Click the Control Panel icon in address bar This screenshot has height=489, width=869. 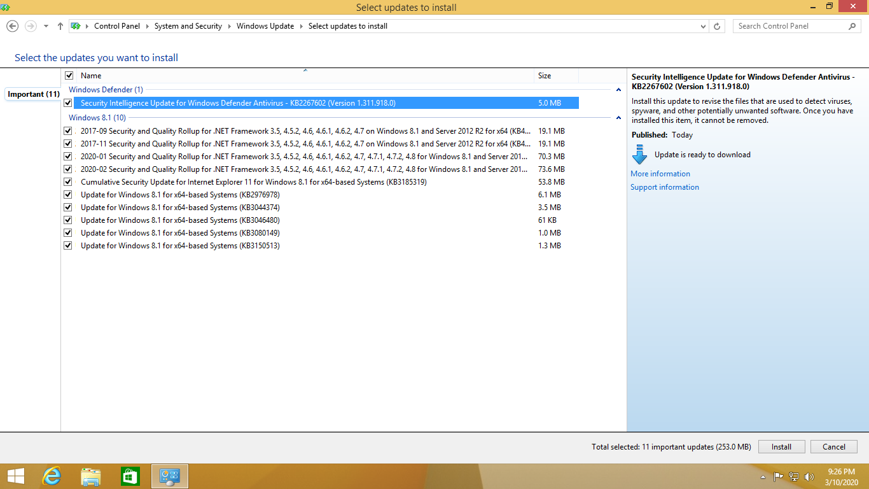click(x=76, y=26)
